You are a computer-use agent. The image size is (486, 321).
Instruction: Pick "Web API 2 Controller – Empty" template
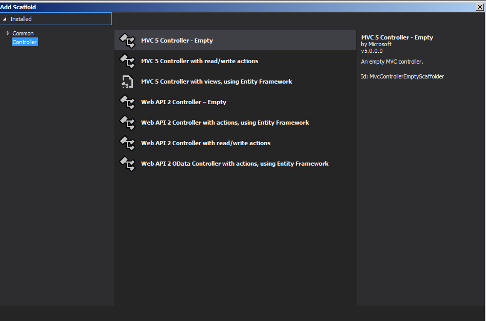coord(184,102)
